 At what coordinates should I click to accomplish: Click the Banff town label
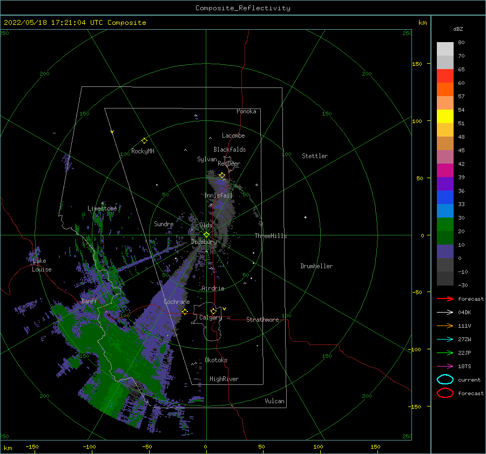[89, 301]
